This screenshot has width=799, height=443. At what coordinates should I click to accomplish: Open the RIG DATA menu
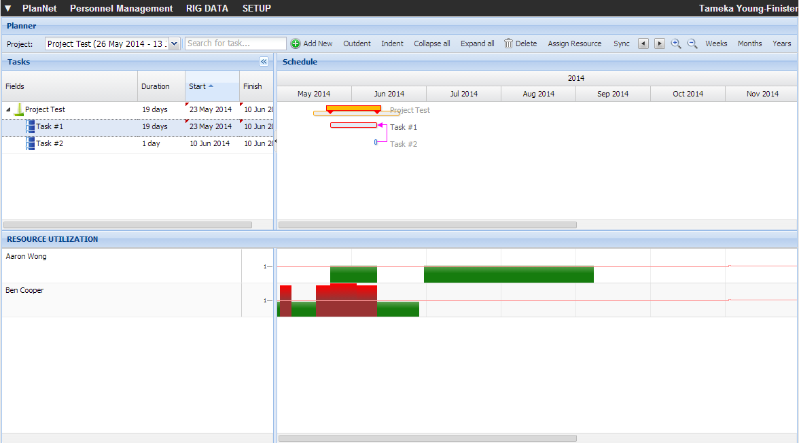(207, 9)
